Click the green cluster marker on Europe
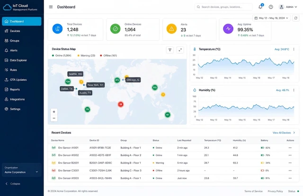The height and width of the screenshot is (196, 303). 117,80
